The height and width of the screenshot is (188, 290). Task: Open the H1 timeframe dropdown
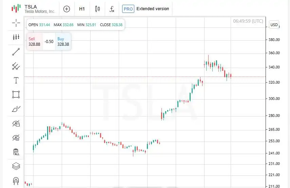click(x=82, y=9)
